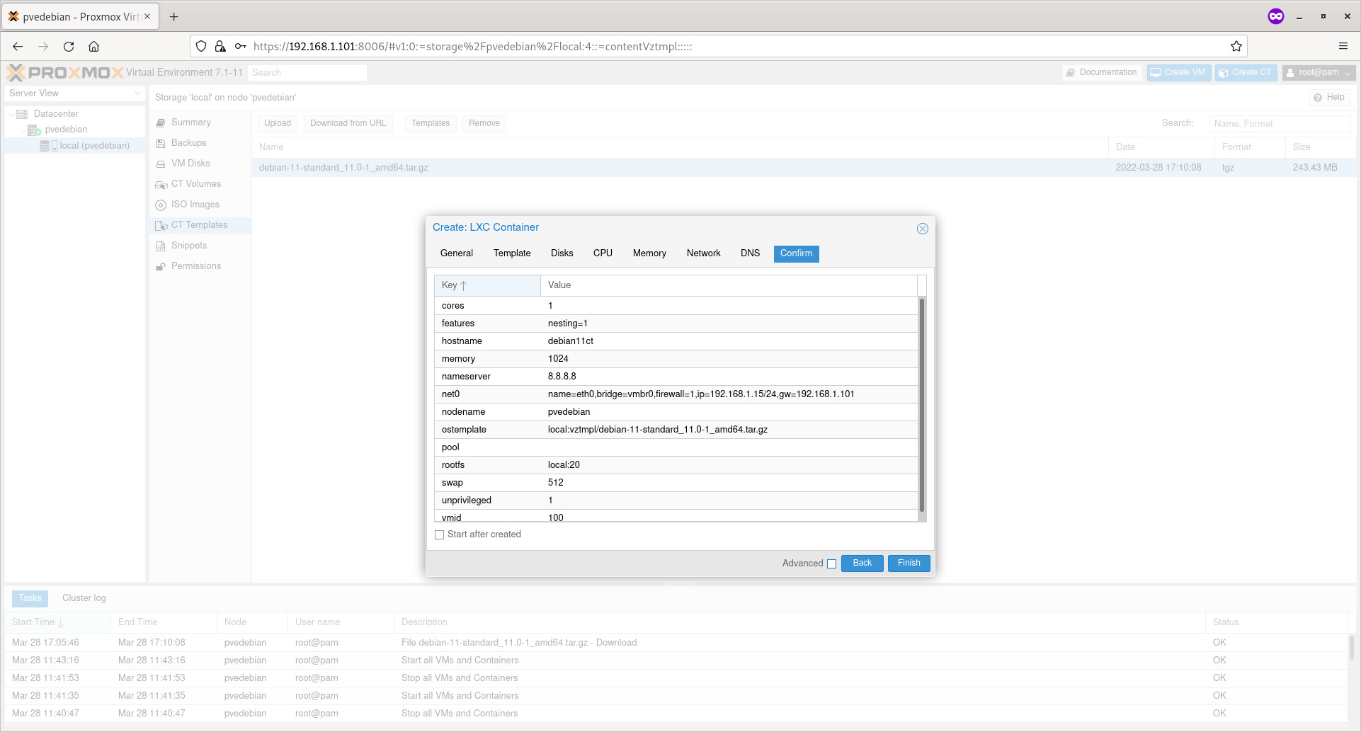Click the Datacenter server icon in the tree
The width and height of the screenshot is (1361, 732).
pos(22,114)
